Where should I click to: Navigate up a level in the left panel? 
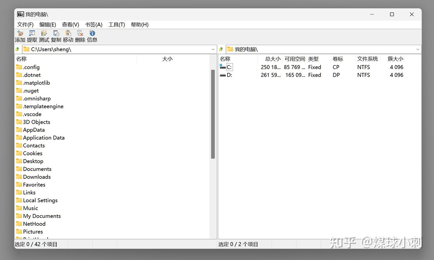tap(18, 49)
